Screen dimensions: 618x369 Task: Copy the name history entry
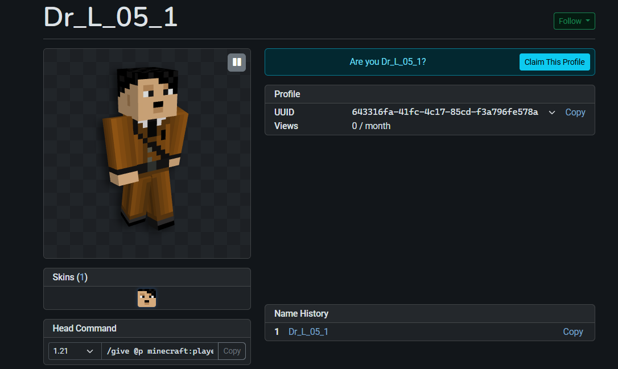click(572, 331)
